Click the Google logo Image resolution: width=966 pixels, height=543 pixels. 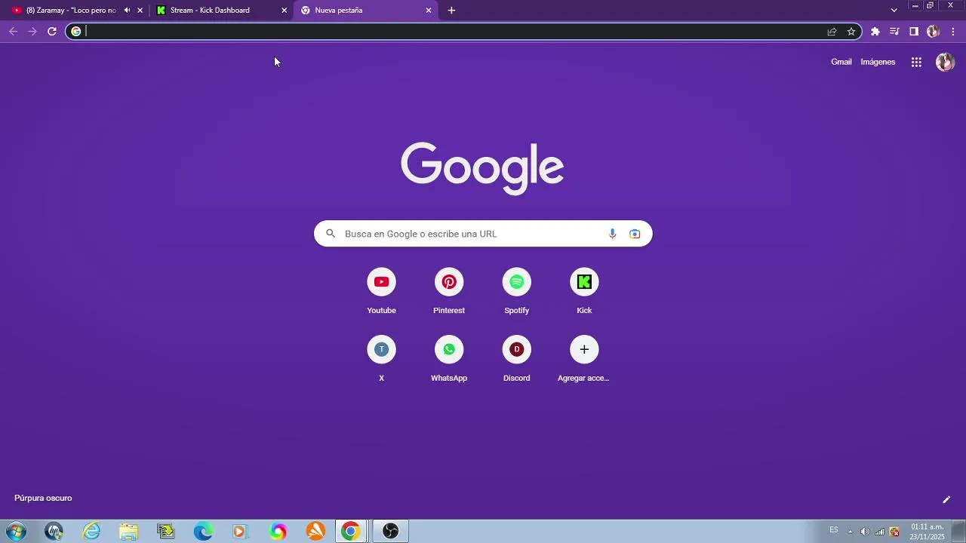pos(482,167)
